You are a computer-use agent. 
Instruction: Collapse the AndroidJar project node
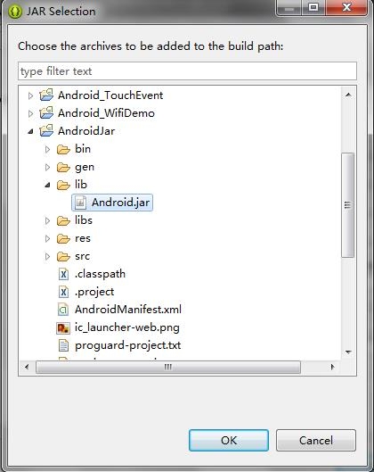point(30,131)
